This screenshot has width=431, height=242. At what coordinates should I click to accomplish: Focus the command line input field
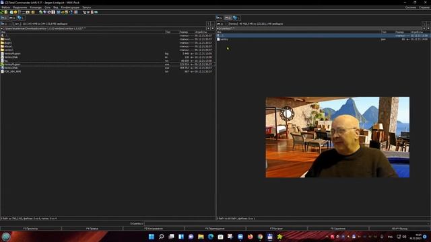[287, 224]
